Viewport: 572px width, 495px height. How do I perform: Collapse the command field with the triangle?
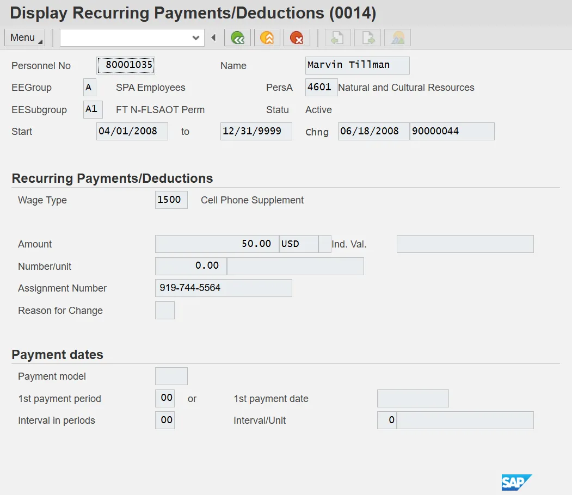[x=213, y=38]
